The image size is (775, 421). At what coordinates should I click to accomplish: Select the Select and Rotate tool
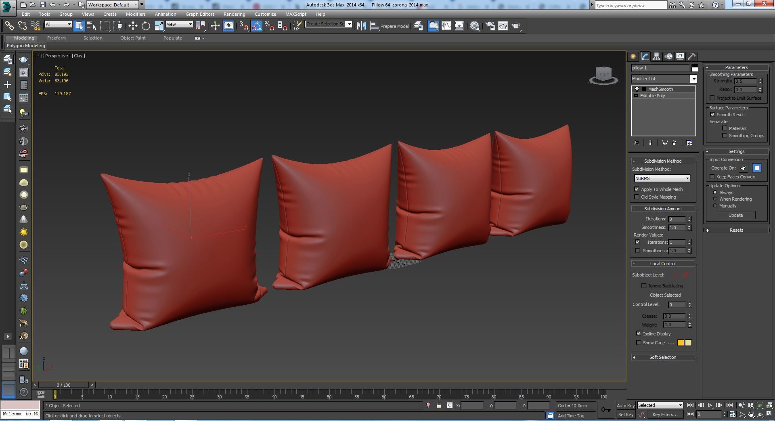146,26
